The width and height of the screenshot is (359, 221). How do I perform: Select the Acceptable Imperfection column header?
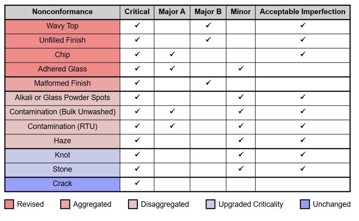click(x=303, y=12)
